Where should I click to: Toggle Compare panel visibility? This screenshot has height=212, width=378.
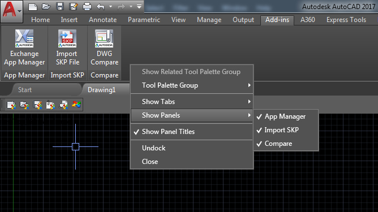286,144
